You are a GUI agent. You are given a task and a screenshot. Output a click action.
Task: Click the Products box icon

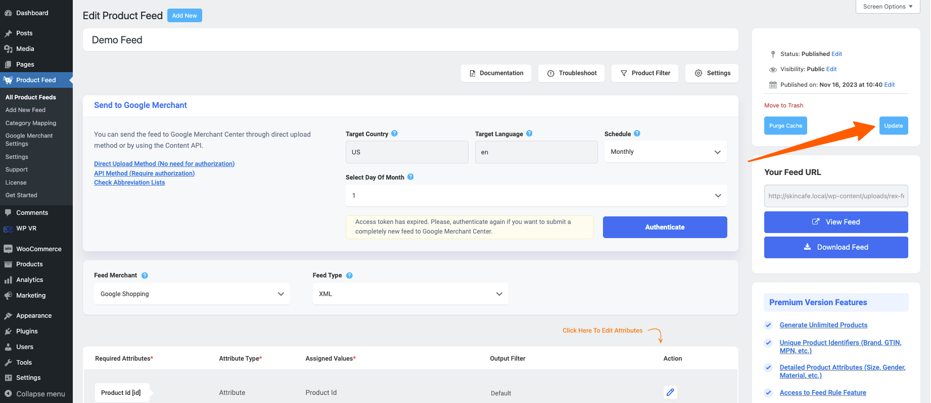8,264
